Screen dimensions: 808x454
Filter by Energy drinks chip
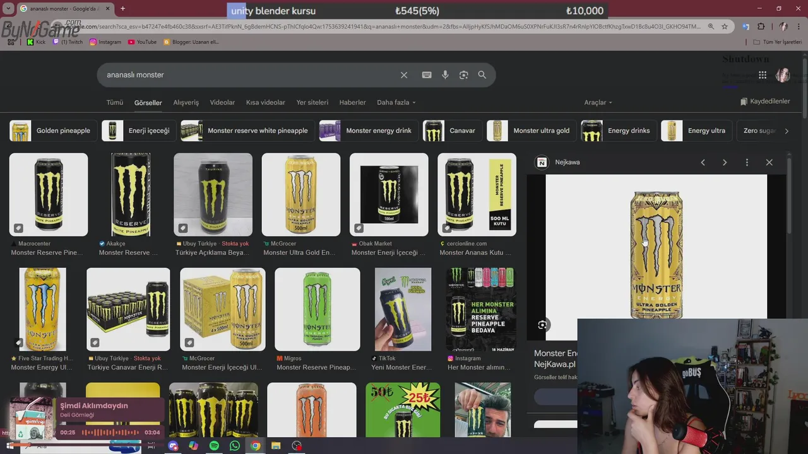tap(619, 131)
